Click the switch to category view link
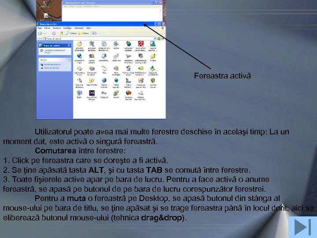Screen dimensions: 317x238 55,51
